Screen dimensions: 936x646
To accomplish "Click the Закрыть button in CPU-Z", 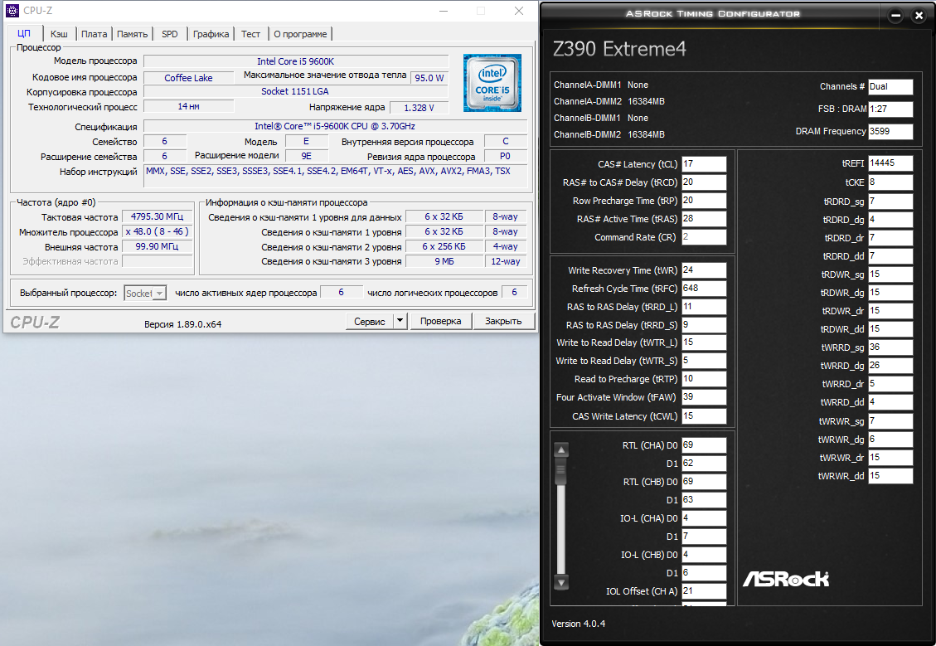I will [503, 321].
